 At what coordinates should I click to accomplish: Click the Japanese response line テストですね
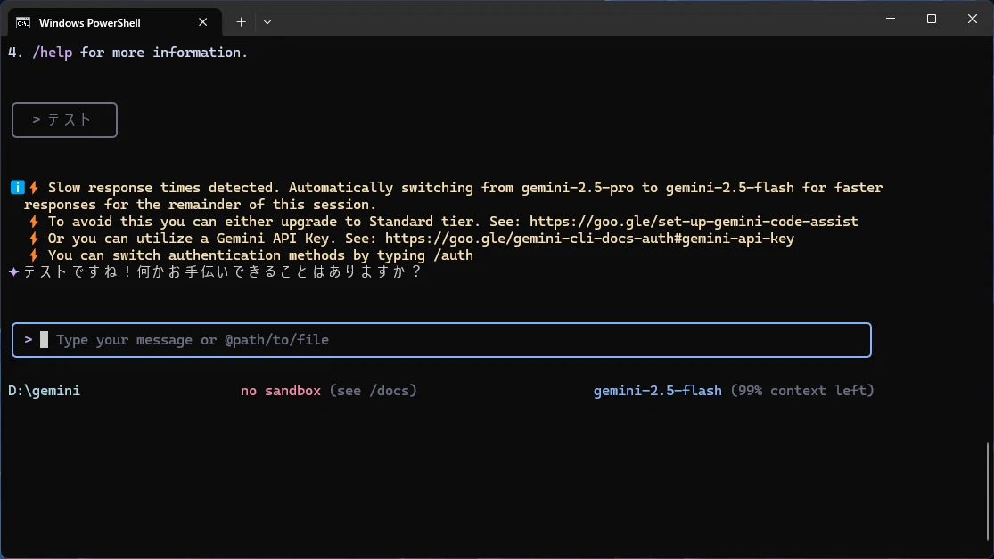tap(222, 272)
